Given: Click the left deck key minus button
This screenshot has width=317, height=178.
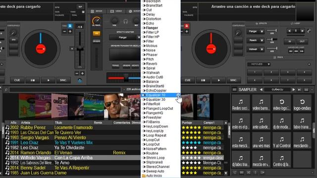Looking at the screenshot, I should tap(64, 32).
